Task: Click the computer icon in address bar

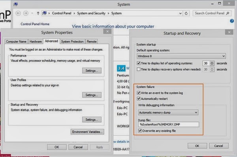Action: coord(44,13)
